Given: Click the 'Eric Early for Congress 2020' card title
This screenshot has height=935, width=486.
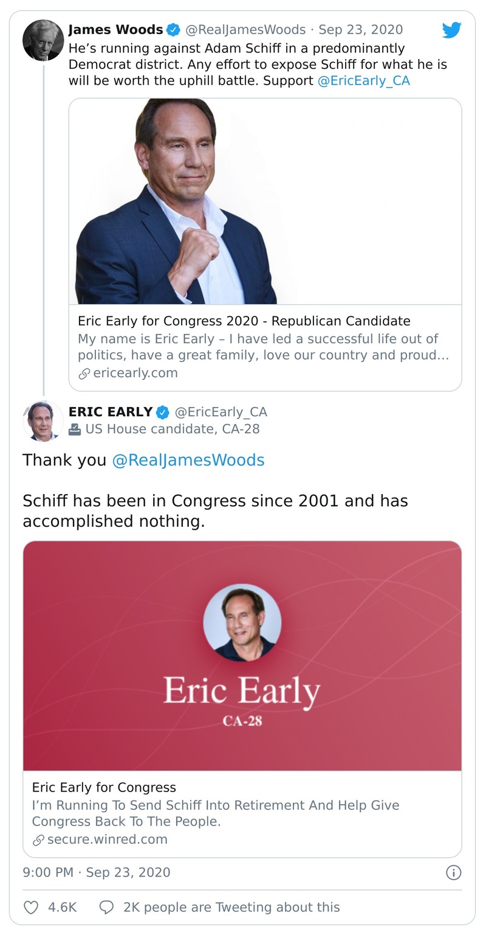Looking at the screenshot, I should 244,321.
